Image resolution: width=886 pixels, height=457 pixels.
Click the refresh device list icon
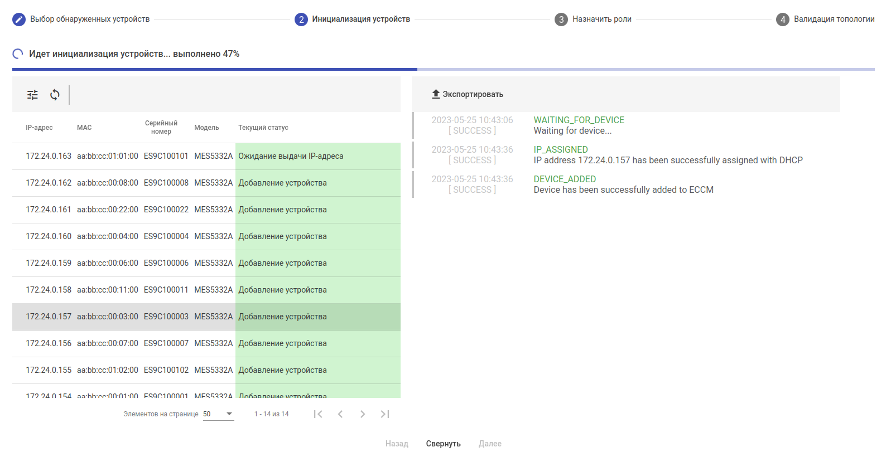click(x=55, y=95)
